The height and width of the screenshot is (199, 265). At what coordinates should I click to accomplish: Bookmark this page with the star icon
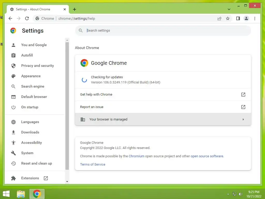point(228,18)
